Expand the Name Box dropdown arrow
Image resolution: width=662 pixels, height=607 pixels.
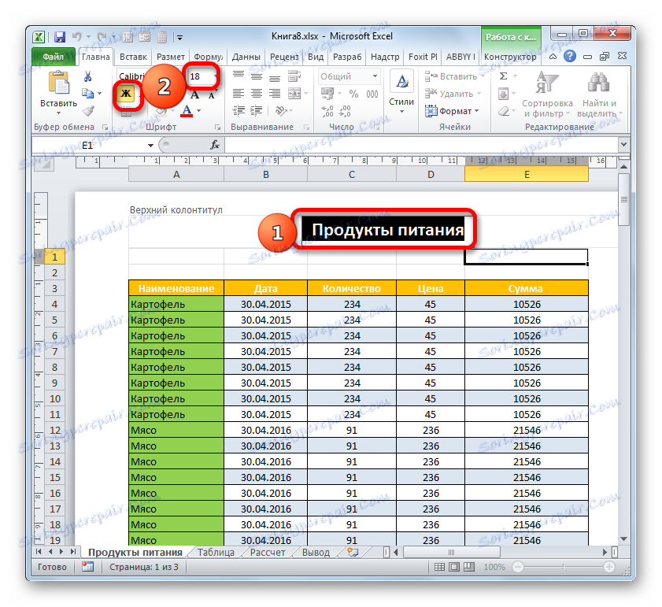150,146
